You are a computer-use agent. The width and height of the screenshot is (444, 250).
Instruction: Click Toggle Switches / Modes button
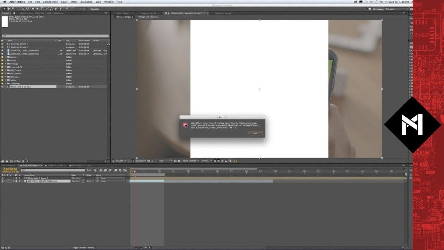point(83,248)
